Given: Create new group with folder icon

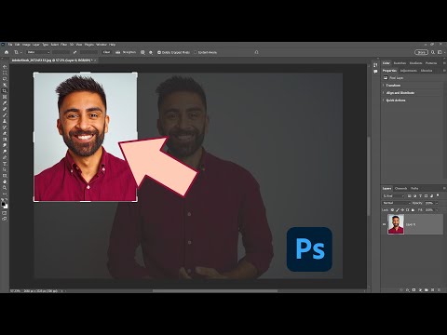Looking at the screenshot, I should (427, 290).
